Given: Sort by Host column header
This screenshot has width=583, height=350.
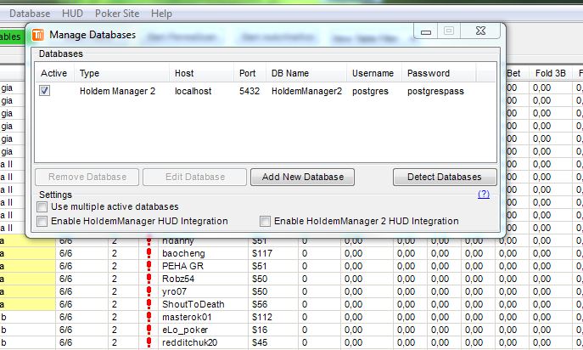Looking at the screenshot, I should click(x=201, y=73).
